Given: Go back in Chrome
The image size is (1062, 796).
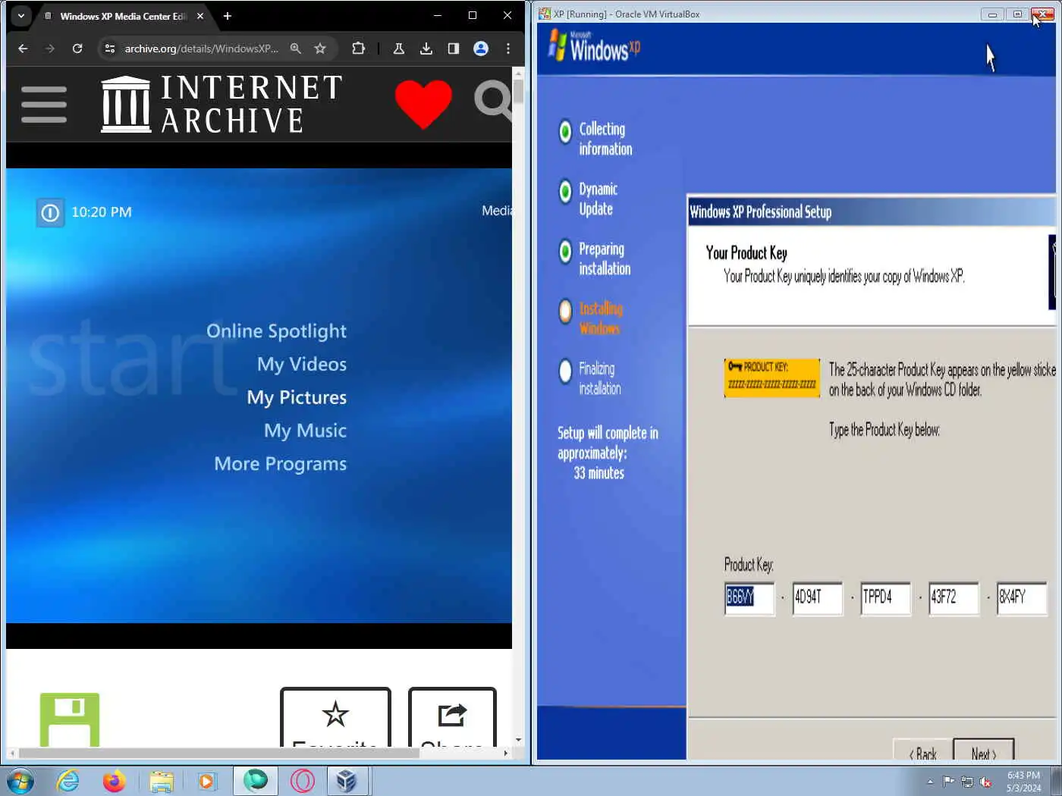Looking at the screenshot, I should (x=23, y=49).
